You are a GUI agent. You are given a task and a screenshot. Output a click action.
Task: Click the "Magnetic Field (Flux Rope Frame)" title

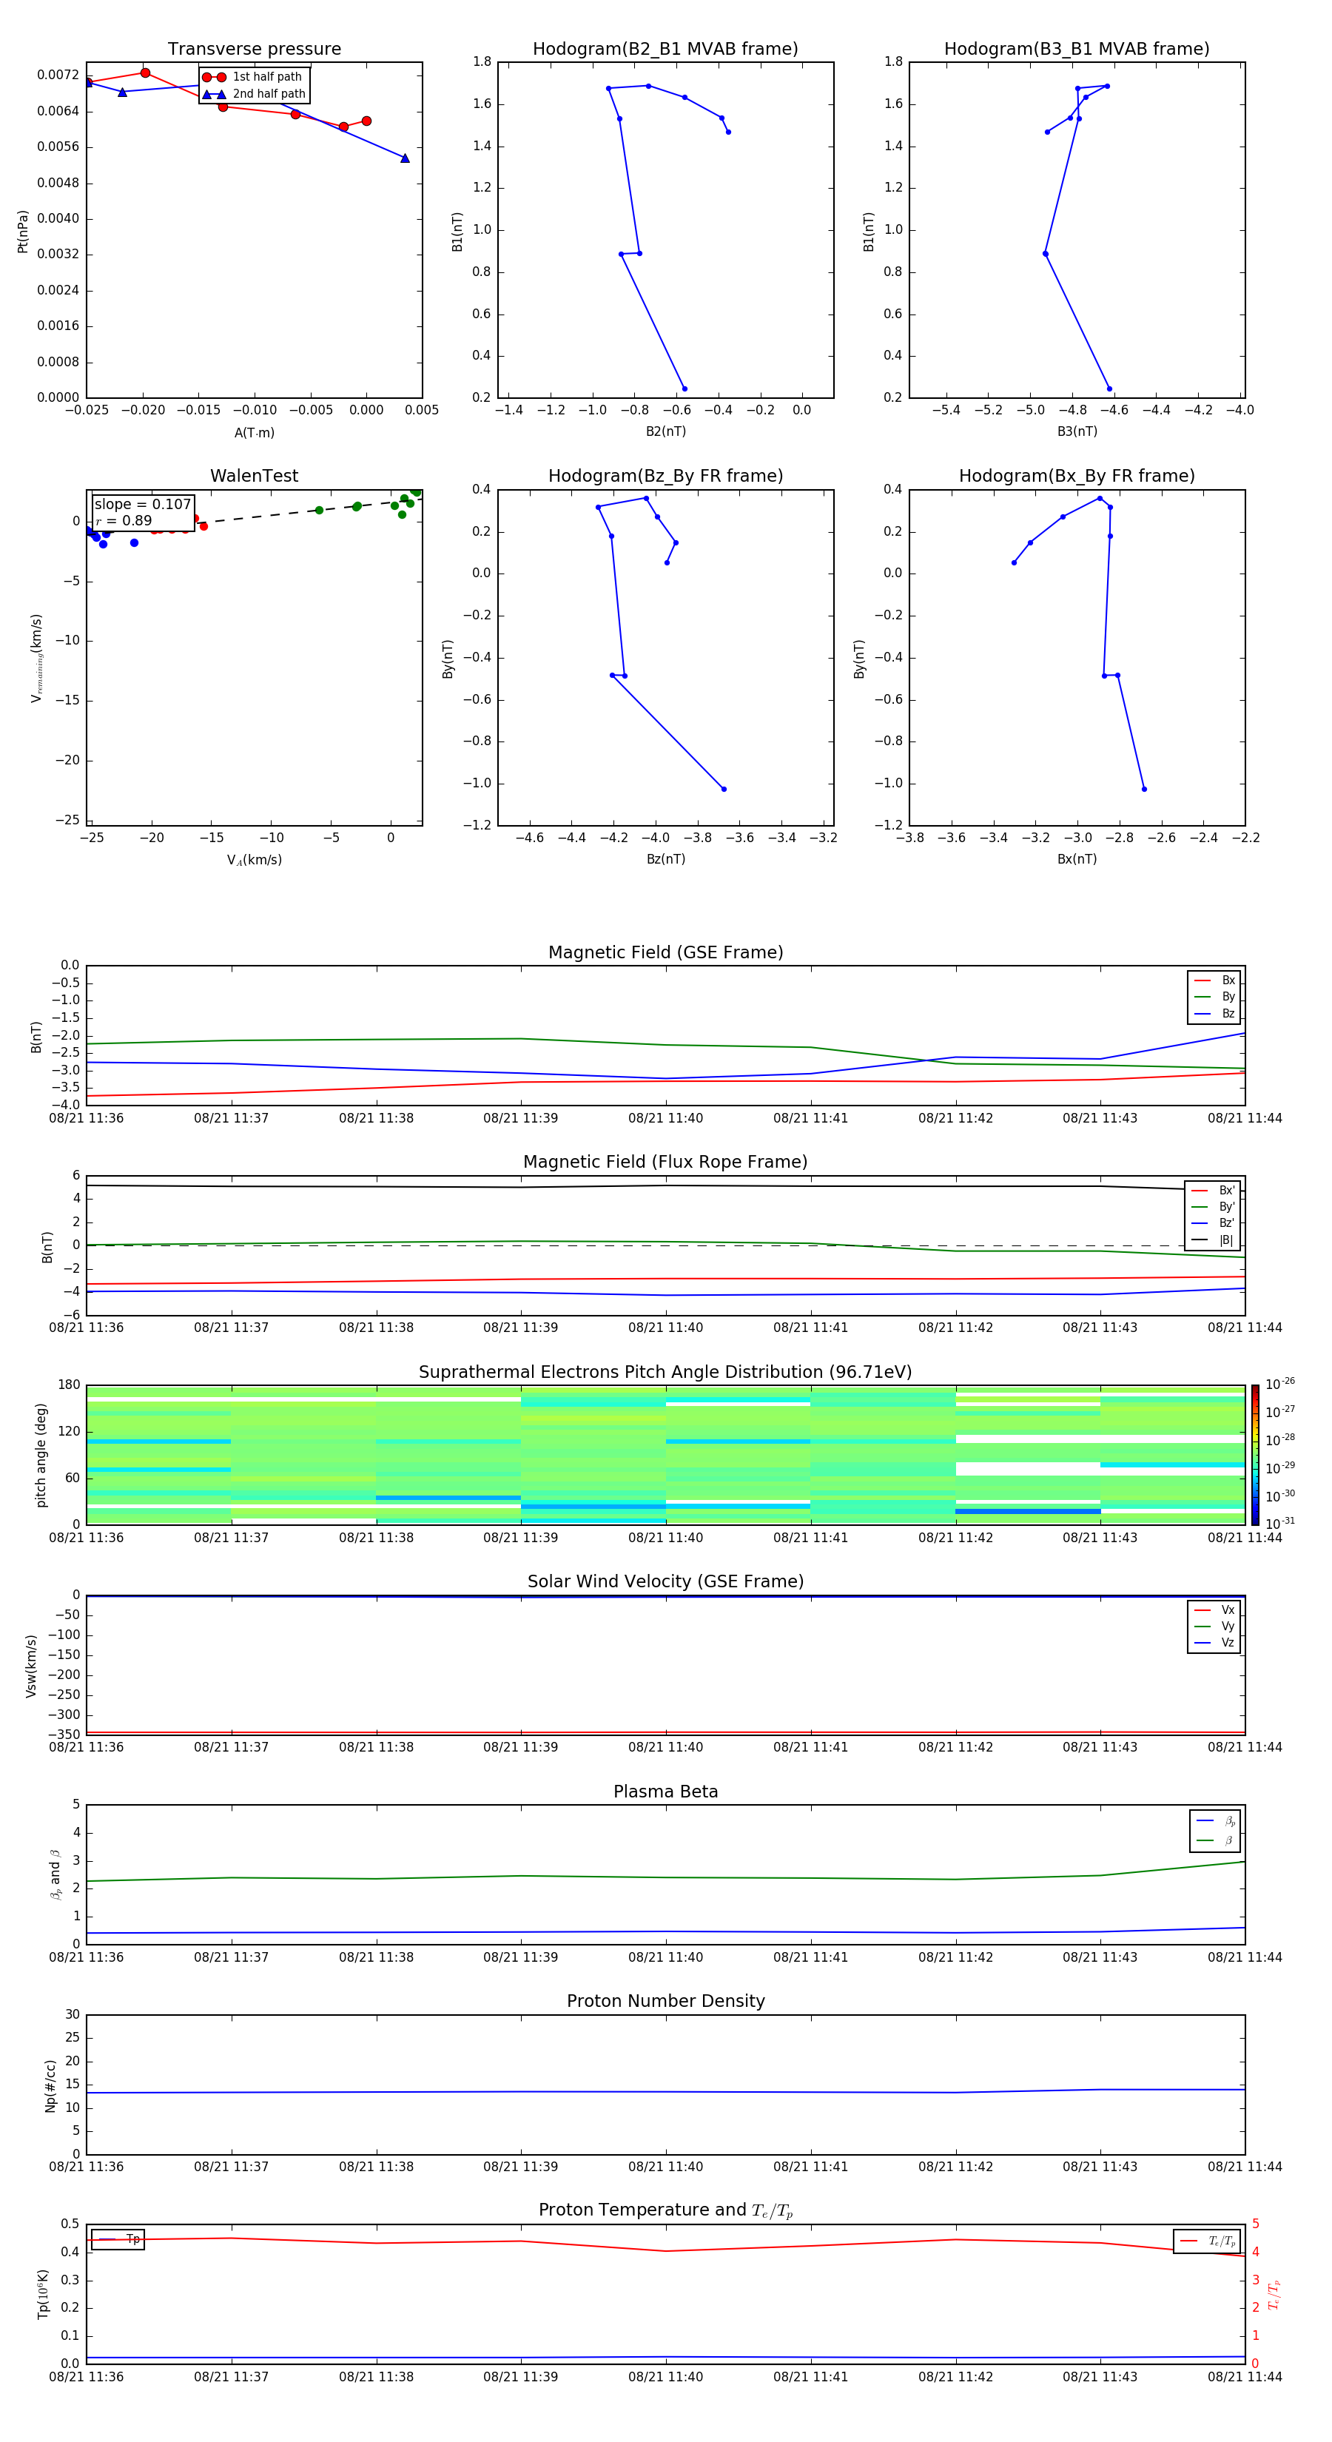[665, 1163]
